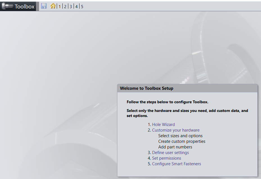
Task: Go to the Home house icon
Action: (x=53, y=6)
